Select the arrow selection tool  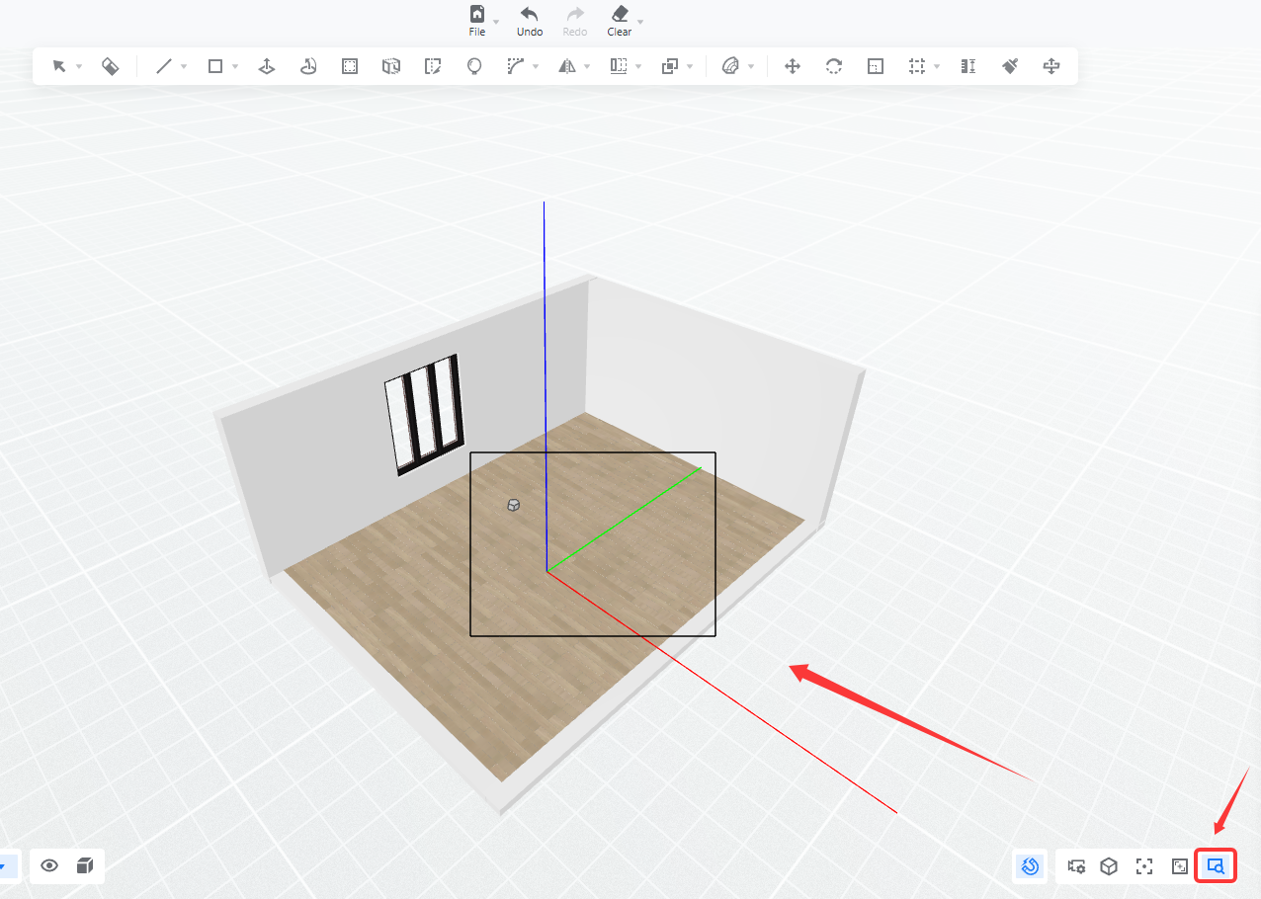tap(59, 66)
